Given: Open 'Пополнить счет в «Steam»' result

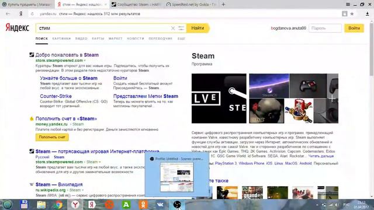Looking at the screenshot, I should click(x=66, y=118).
